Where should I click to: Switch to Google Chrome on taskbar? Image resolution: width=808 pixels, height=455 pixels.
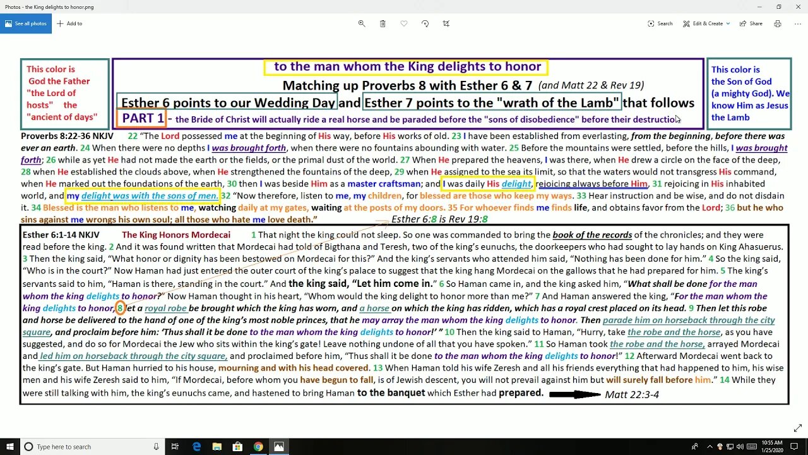pos(258,447)
